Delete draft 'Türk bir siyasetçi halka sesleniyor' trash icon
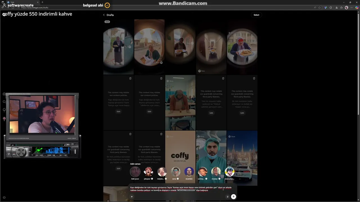This screenshot has height=202, width=360. [x=223, y=79]
